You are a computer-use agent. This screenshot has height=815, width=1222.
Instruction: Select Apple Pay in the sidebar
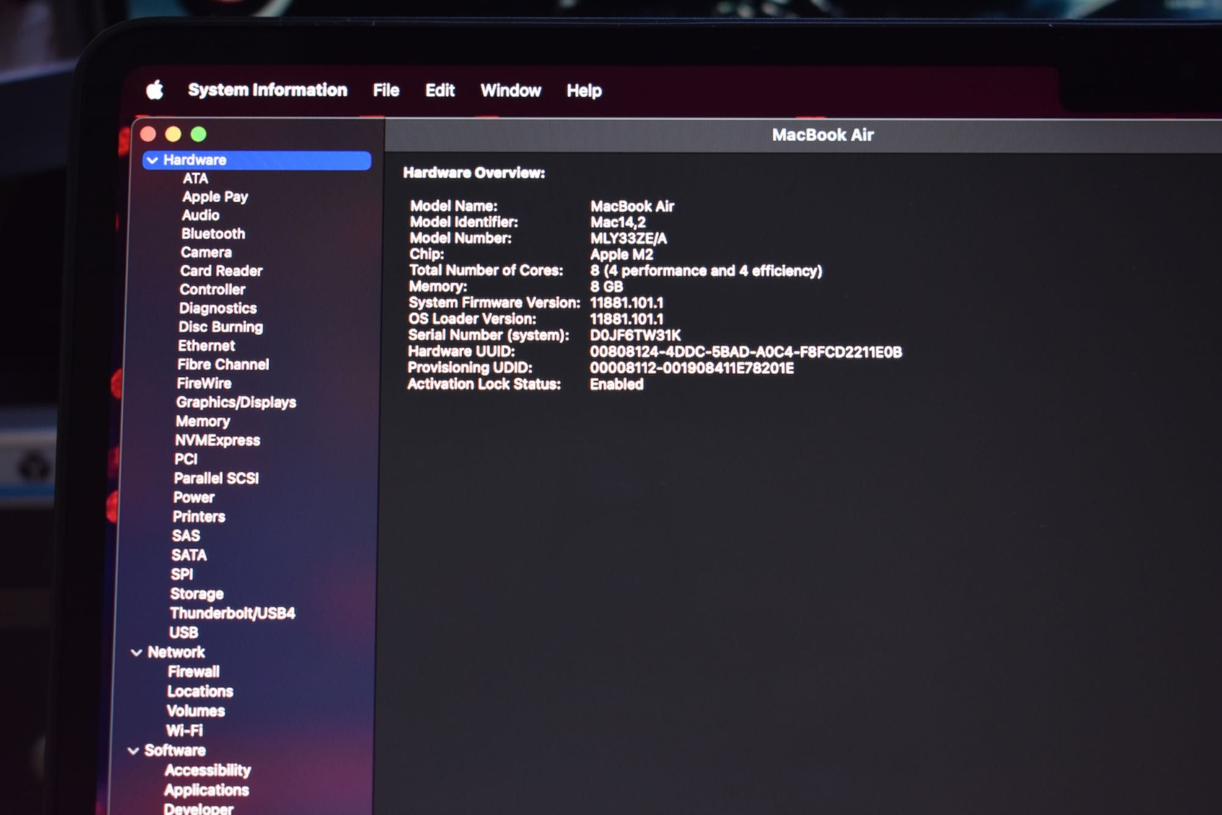click(x=215, y=197)
